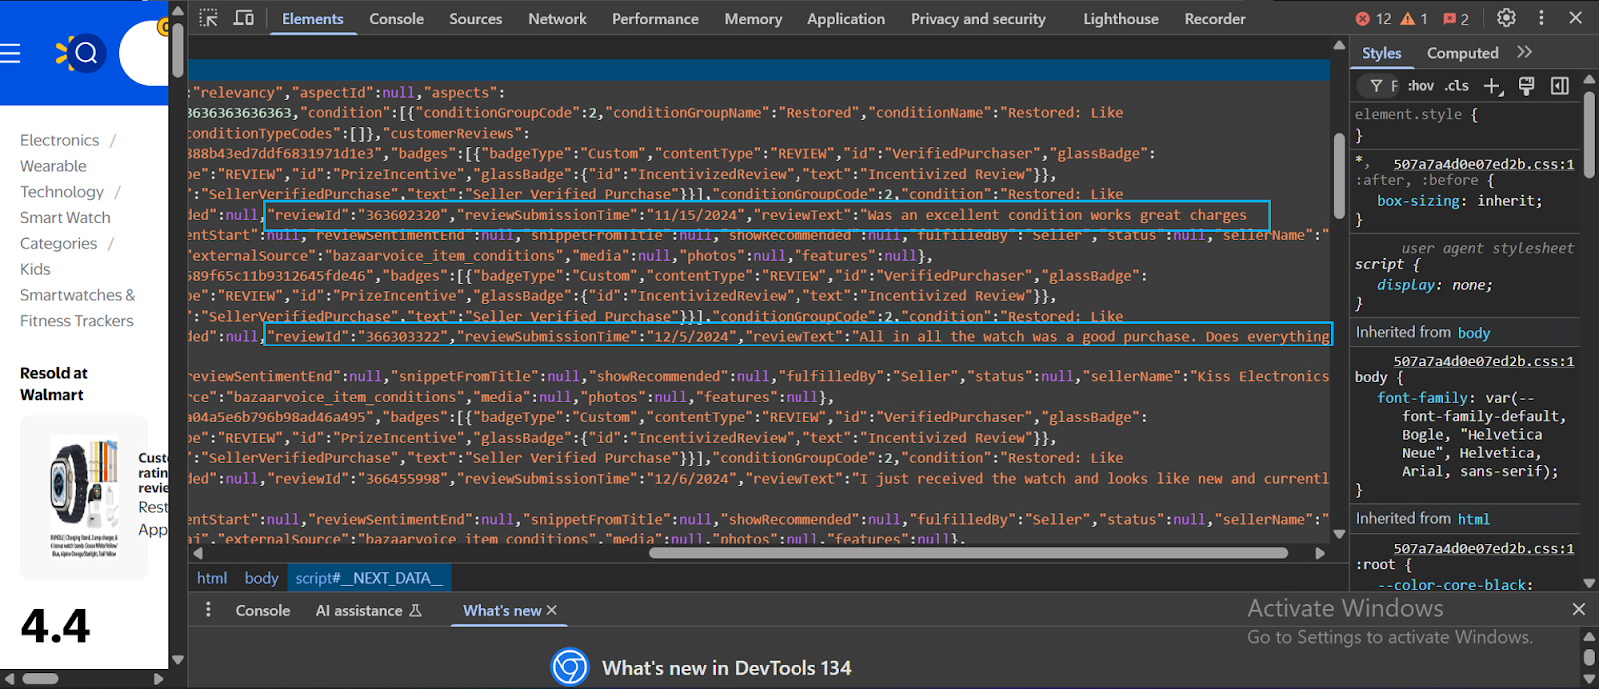Viewport: 1599px width, 689px height.
Task: Toggle the :hov element state button
Action: pyautogui.click(x=1420, y=86)
